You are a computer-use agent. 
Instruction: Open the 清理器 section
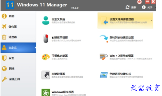18,37
